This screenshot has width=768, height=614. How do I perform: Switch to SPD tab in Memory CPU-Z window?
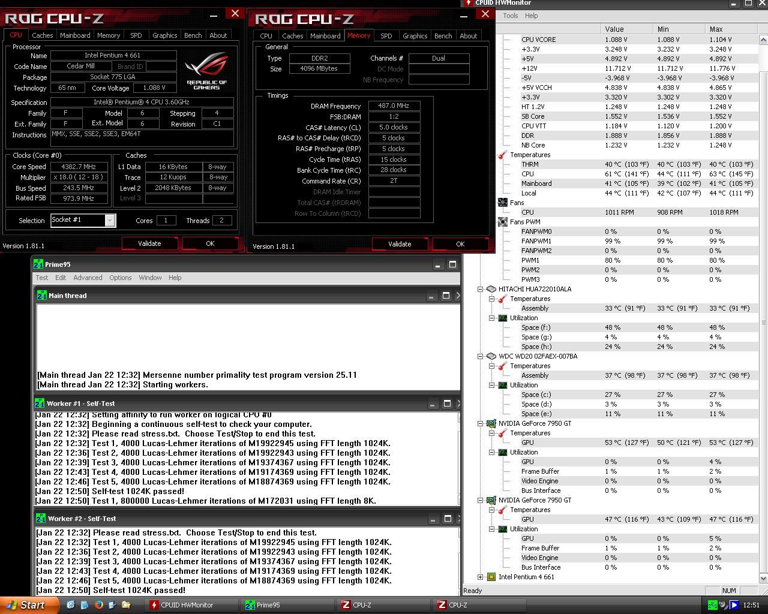pyautogui.click(x=386, y=36)
